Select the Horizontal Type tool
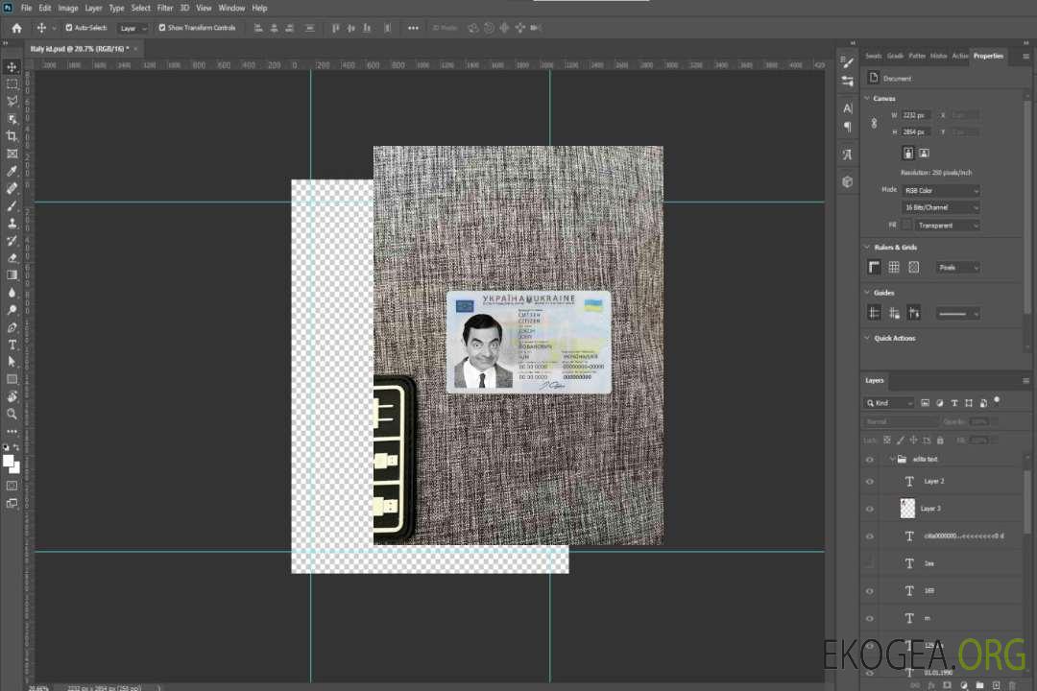 coord(12,344)
